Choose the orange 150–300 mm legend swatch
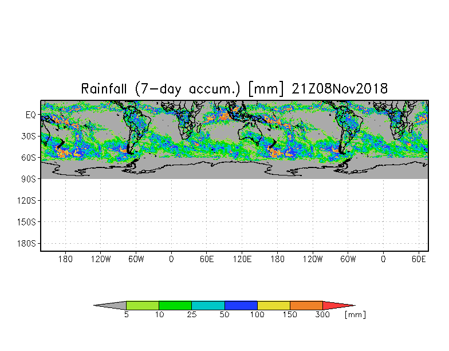This screenshot has width=449, height=351. 306,306
